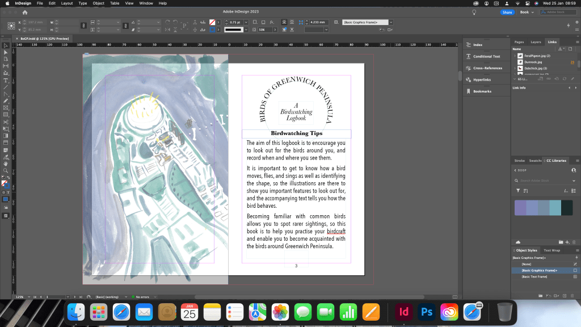Switch to the Layers tab
581x327 pixels.
(x=536, y=42)
